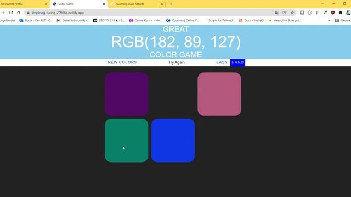Open USDT.D TradingView bookmark

(x=109, y=20)
